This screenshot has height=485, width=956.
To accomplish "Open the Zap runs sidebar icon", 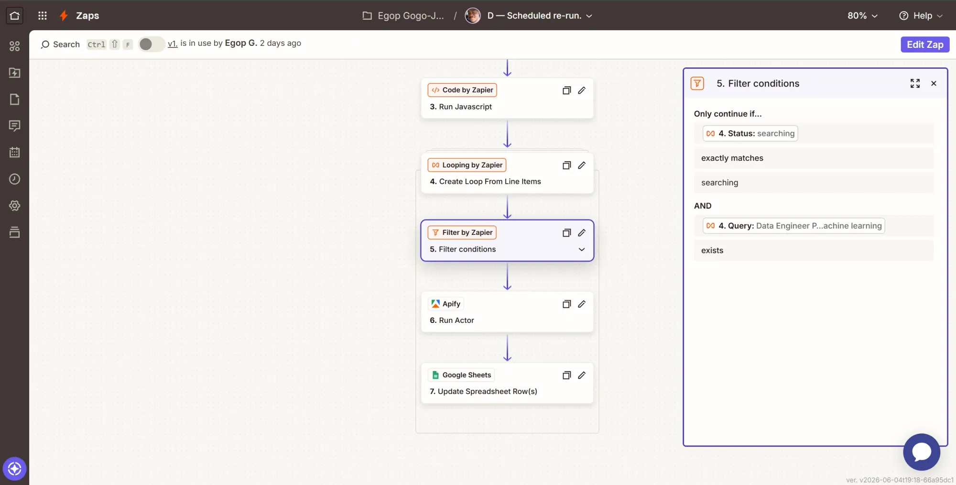I will 15,73.
